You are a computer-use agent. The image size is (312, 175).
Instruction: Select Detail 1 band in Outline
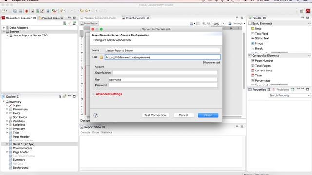[x=23, y=144]
